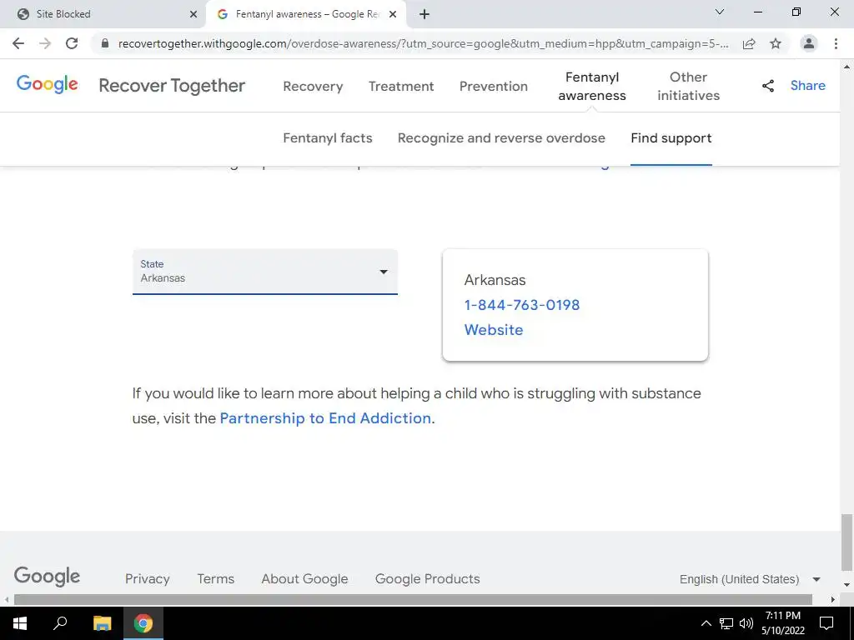Click the scroll right arrow
The image size is (854, 640).
coord(833,600)
